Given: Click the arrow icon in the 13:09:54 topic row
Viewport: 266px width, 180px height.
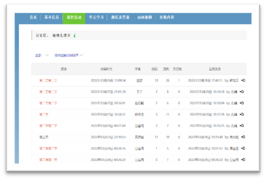Looking at the screenshot, I should tap(243, 80).
